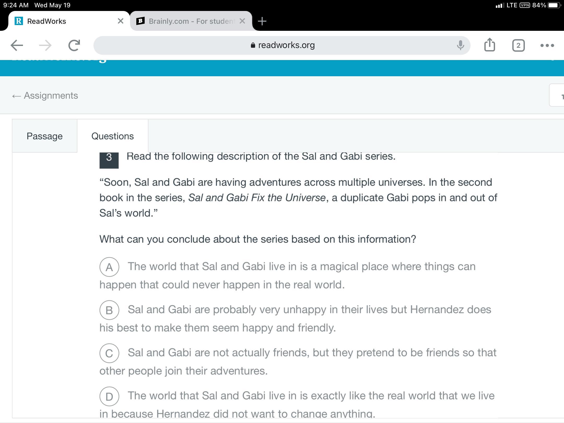Open the three-dot browser menu
This screenshot has width=564, height=423.
coord(547,45)
